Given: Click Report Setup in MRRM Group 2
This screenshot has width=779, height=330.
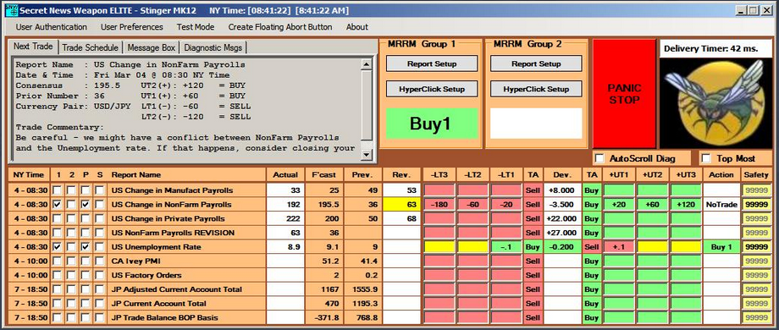Looking at the screenshot, I should (x=536, y=63).
